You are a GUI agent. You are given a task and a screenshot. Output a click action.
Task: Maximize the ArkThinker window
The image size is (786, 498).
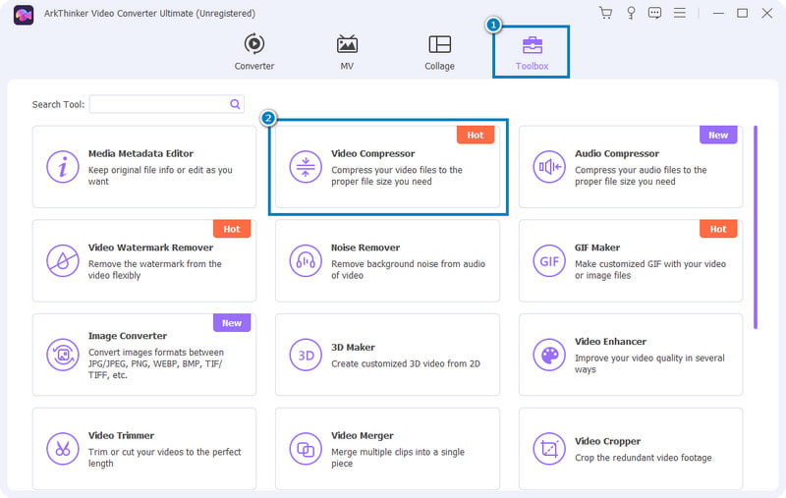(x=743, y=13)
